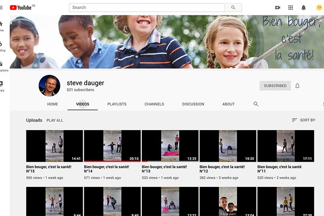
Task: Open second-row video with 6:44 duration
Action: tap(54, 201)
